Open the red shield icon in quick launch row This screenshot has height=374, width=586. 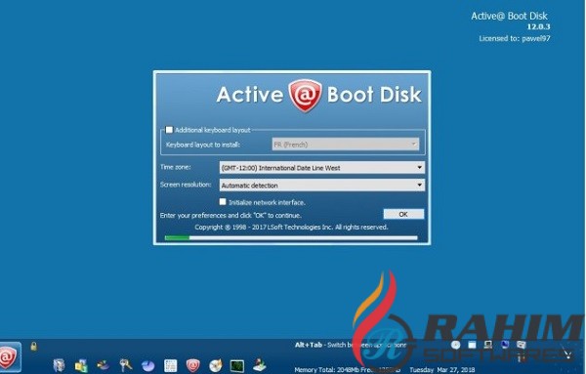(192, 365)
